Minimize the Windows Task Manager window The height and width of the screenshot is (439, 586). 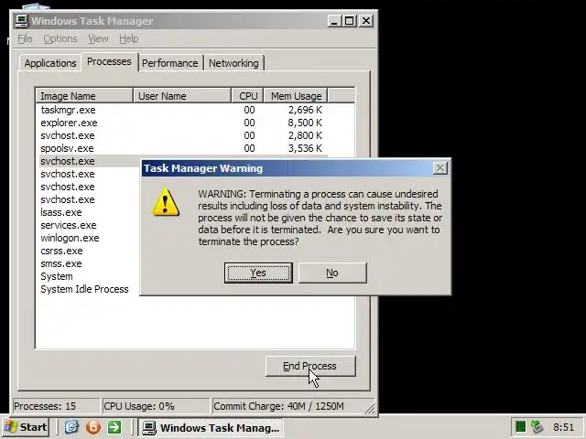334,21
